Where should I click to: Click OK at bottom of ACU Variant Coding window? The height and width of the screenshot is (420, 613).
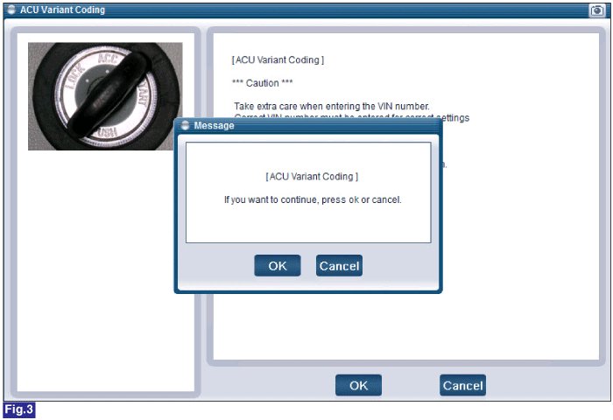(x=358, y=385)
